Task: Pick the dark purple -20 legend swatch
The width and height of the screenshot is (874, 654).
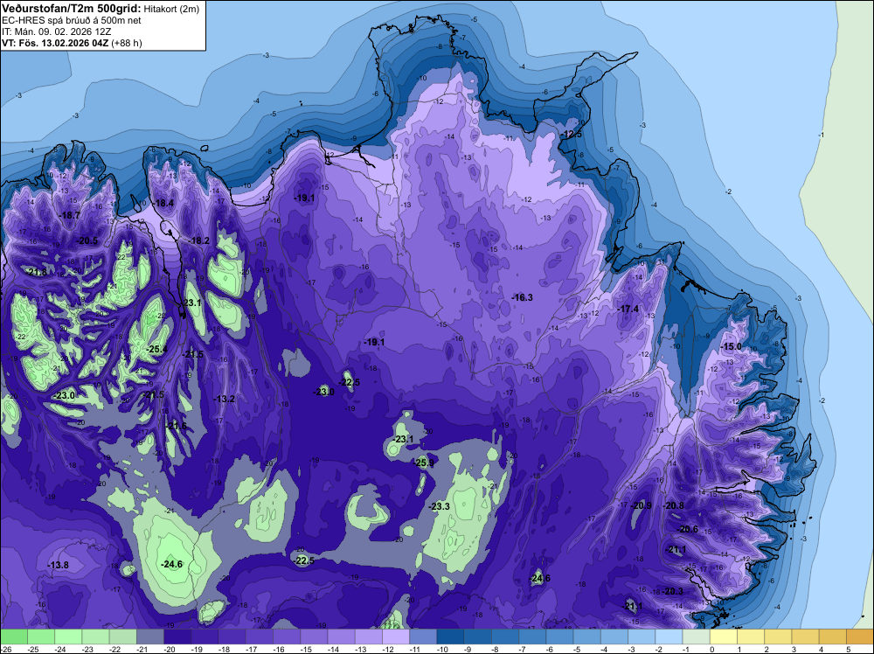Action: [x=177, y=637]
